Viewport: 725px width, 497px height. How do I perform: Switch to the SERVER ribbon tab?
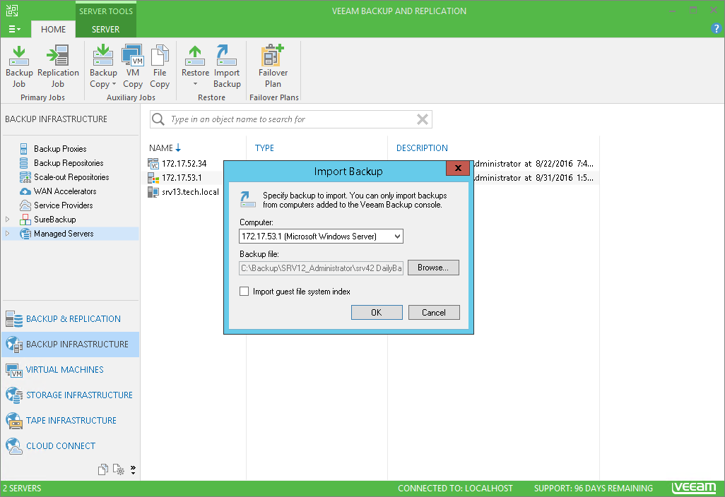[x=105, y=29]
